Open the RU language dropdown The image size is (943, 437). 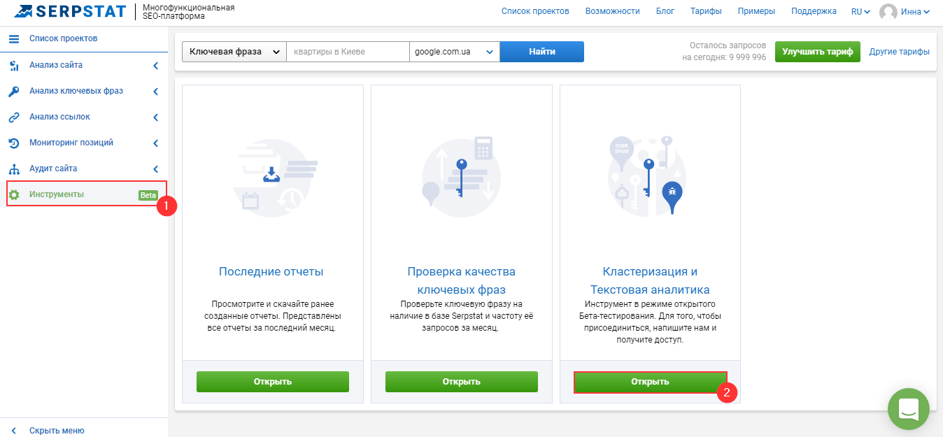860,12
